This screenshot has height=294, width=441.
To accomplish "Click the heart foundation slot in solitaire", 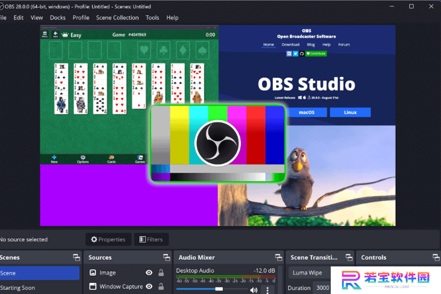I will coord(144,50).
